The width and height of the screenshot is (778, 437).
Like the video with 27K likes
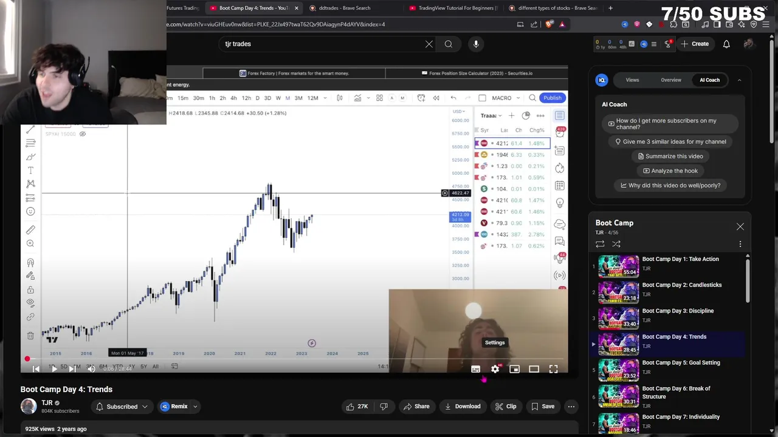(357, 407)
